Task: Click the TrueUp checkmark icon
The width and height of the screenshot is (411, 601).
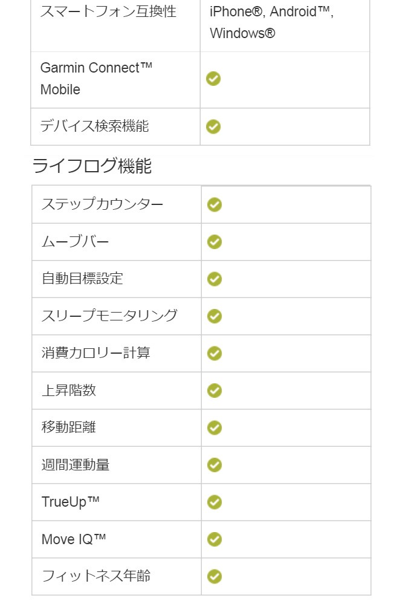Action: [215, 502]
